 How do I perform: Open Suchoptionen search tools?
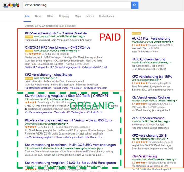pyautogui.click(x=106, y=16)
